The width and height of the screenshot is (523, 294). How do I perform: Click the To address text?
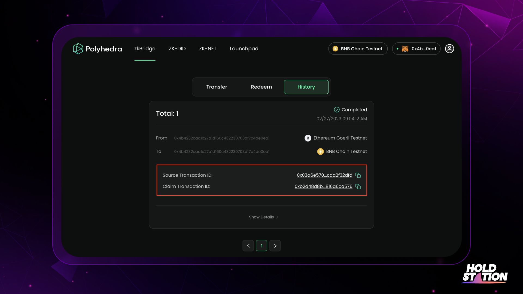click(222, 152)
